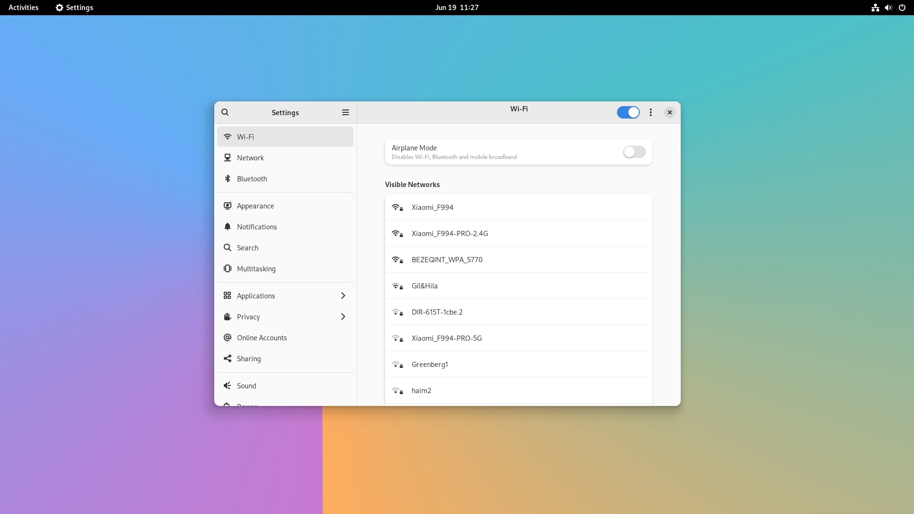Click the search magnifier icon in Settings header

point(225,112)
